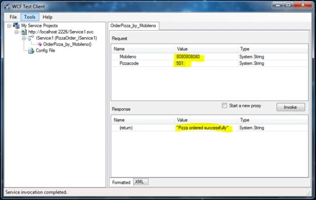
Task: Click System.String type in Mobileno row
Action: [x=251, y=57]
